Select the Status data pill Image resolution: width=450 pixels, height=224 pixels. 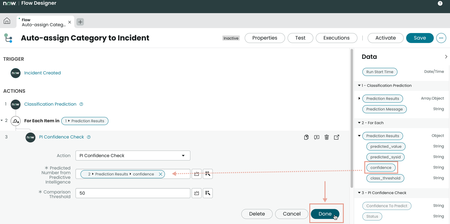tap(372, 217)
